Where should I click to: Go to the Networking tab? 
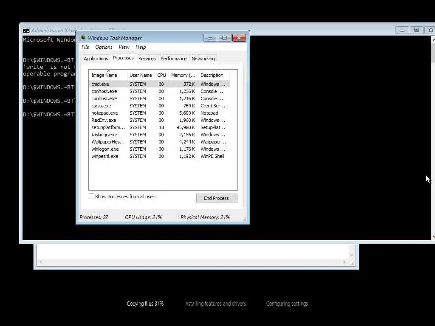[203, 59]
